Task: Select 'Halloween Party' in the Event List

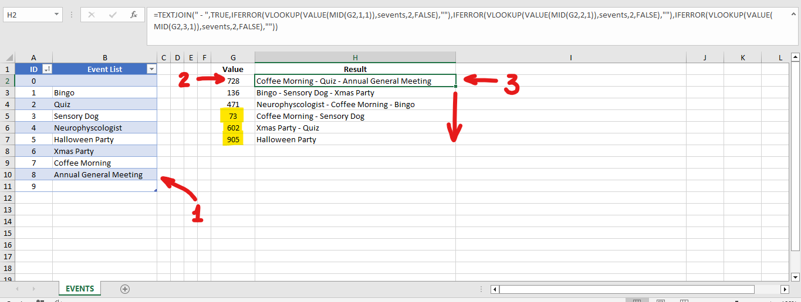Action: (x=104, y=139)
